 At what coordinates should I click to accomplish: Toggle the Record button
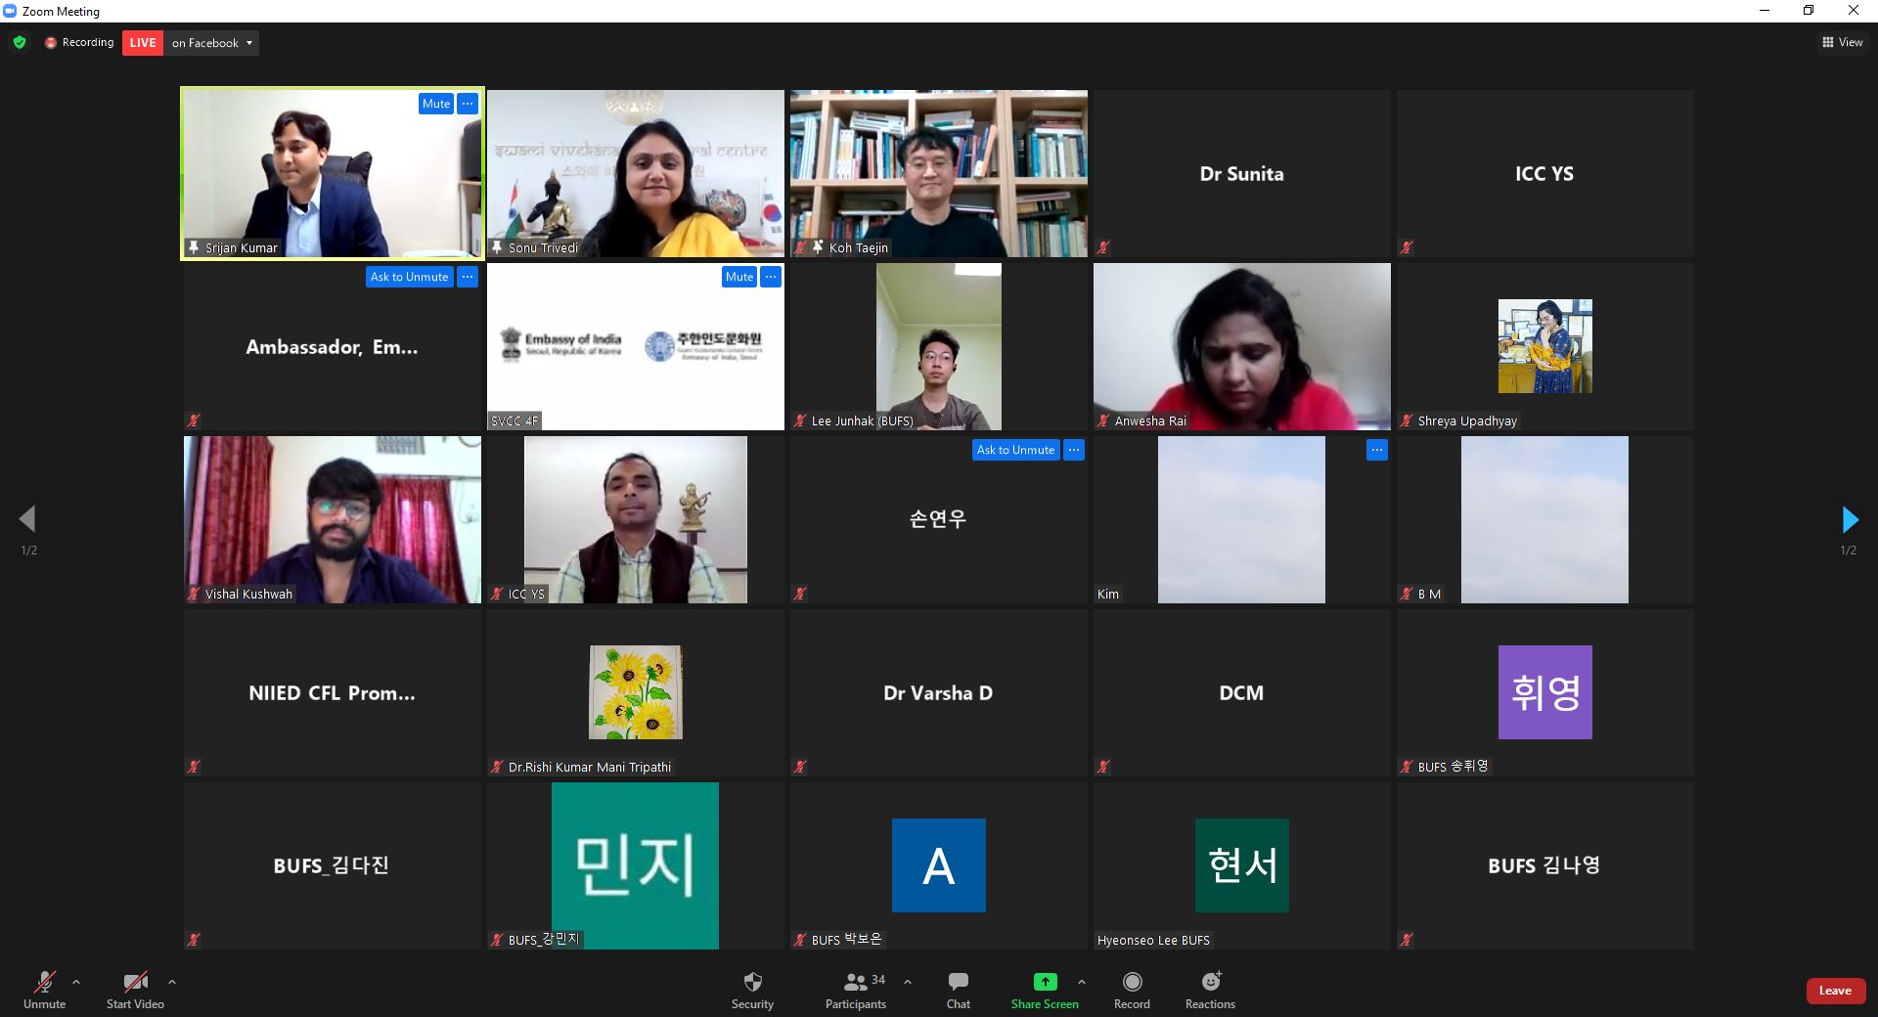pyautogui.click(x=1132, y=990)
